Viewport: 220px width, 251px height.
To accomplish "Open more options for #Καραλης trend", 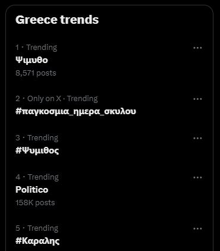I will (x=197, y=228).
